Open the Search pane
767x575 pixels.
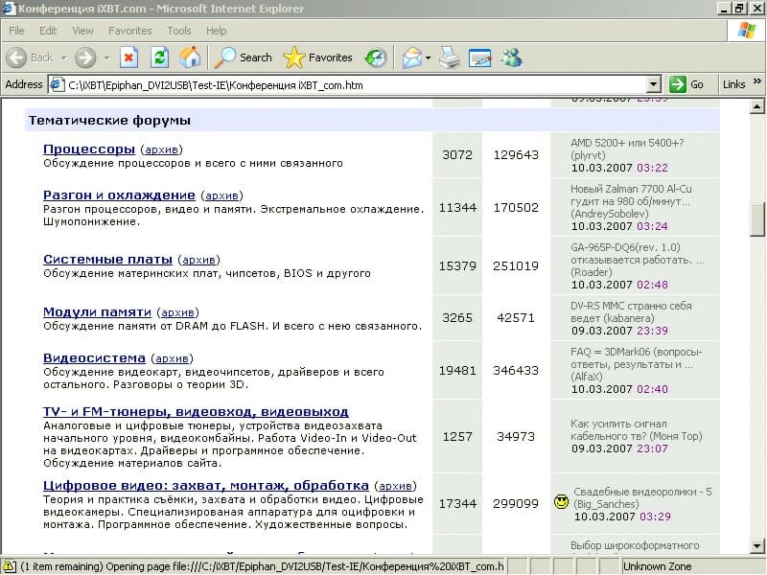click(244, 57)
